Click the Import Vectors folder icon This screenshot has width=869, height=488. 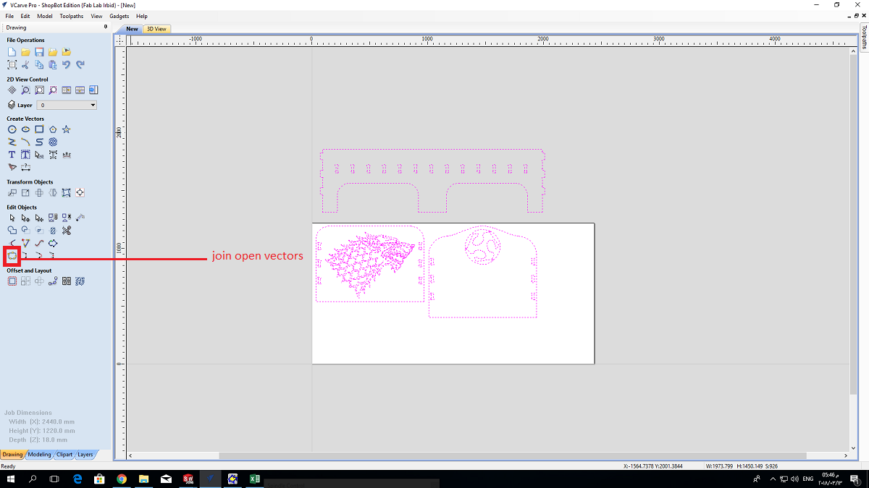tap(53, 52)
